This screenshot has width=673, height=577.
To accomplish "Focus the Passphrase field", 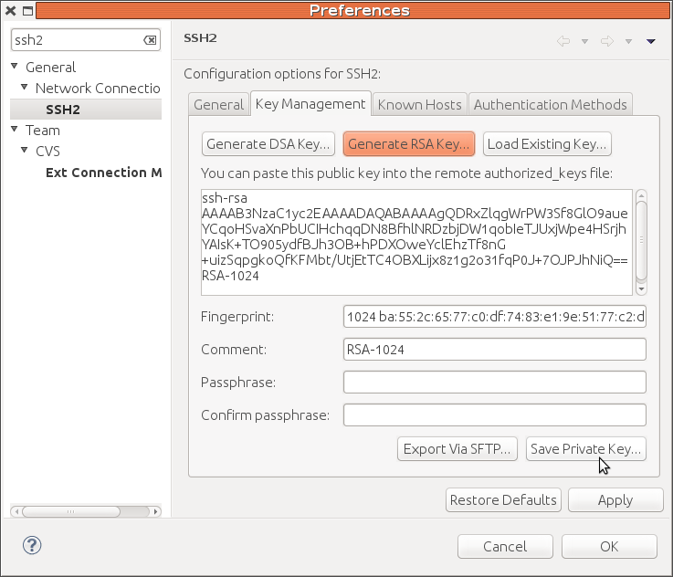I will (x=494, y=383).
